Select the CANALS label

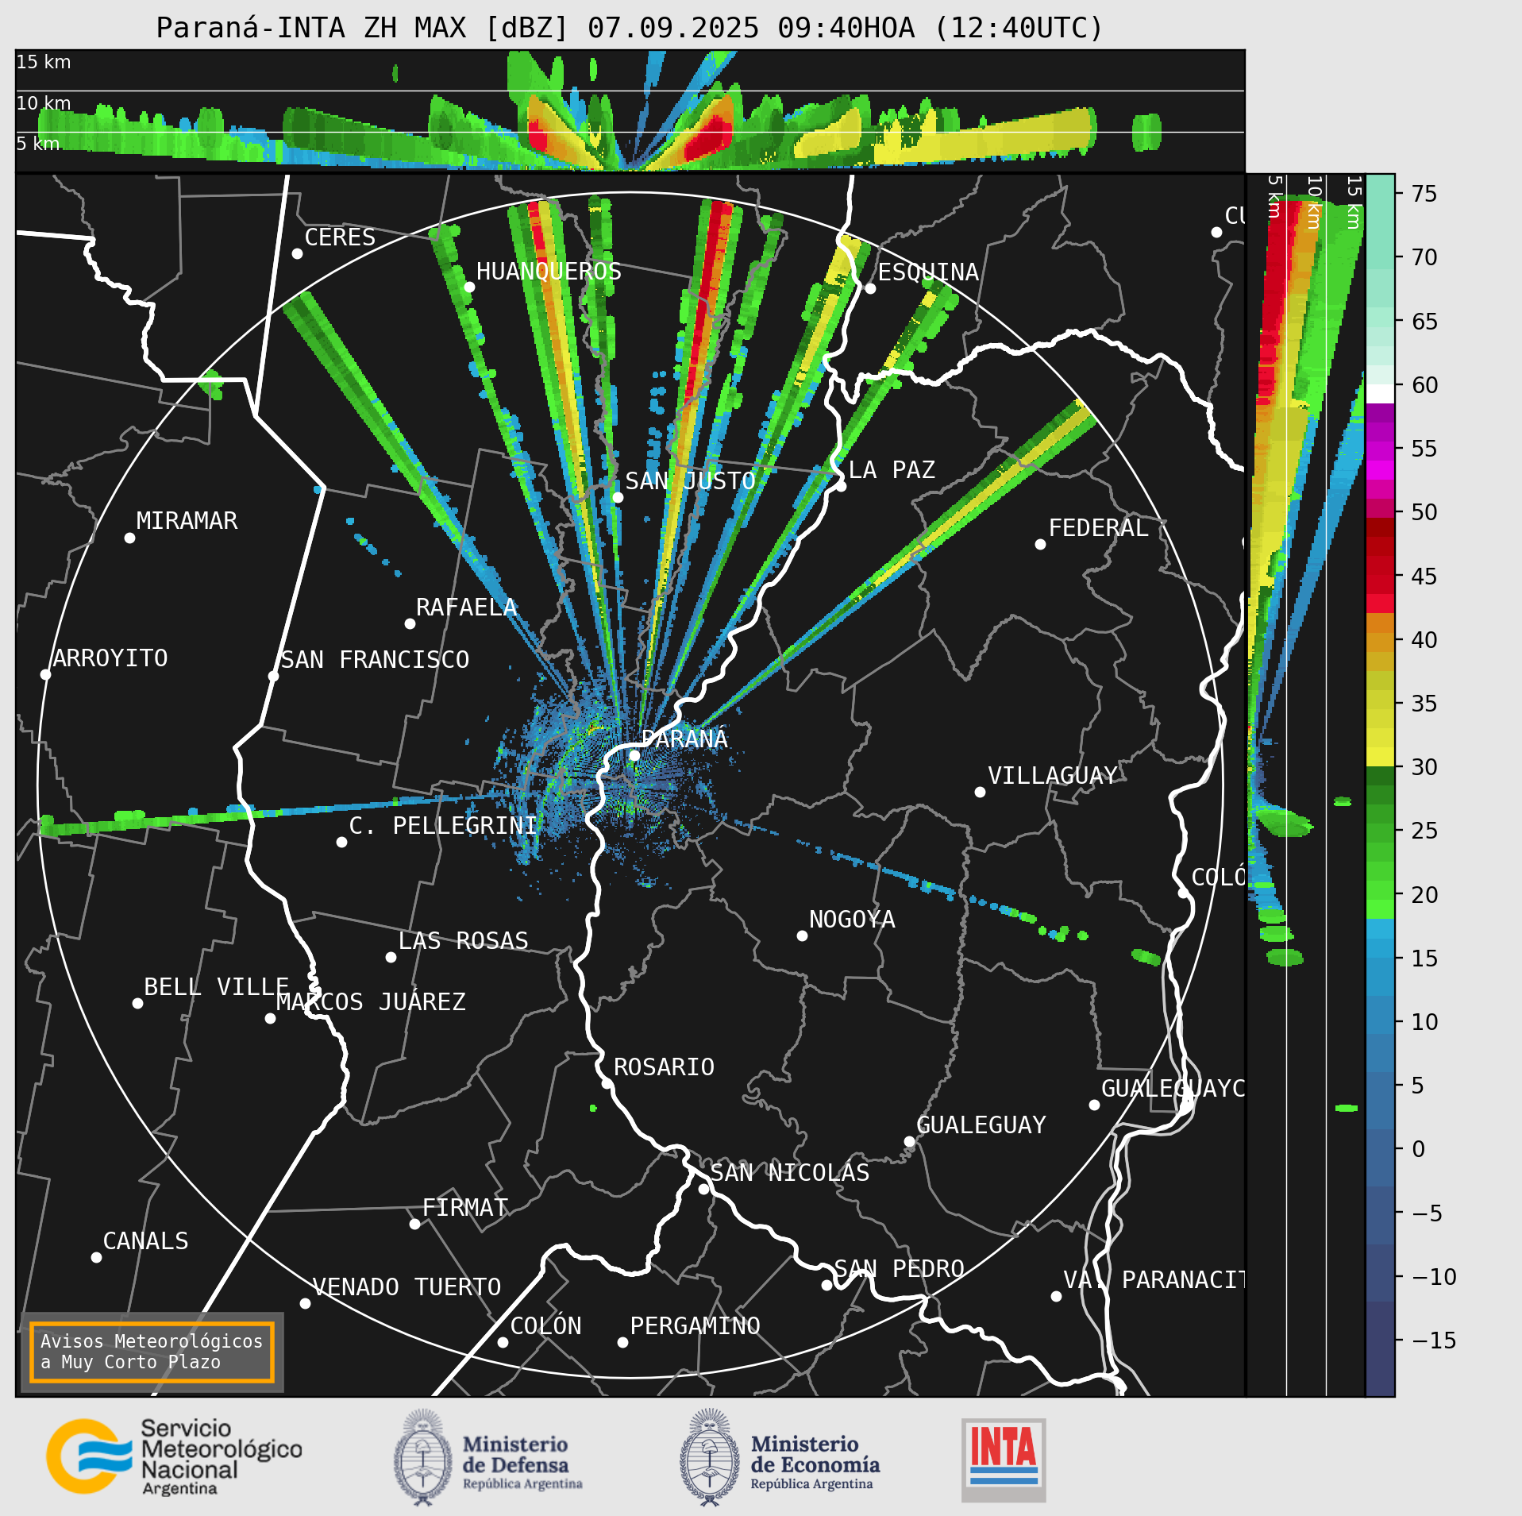pos(145,1240)
